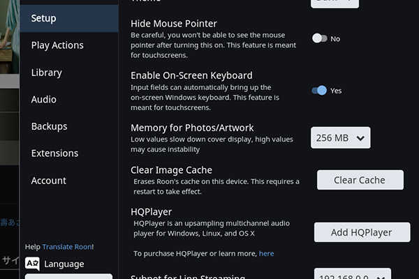419x279 pixels.
Task: Open the Memory for Photos/Artwork dropdown
Action: pos(340,138)
